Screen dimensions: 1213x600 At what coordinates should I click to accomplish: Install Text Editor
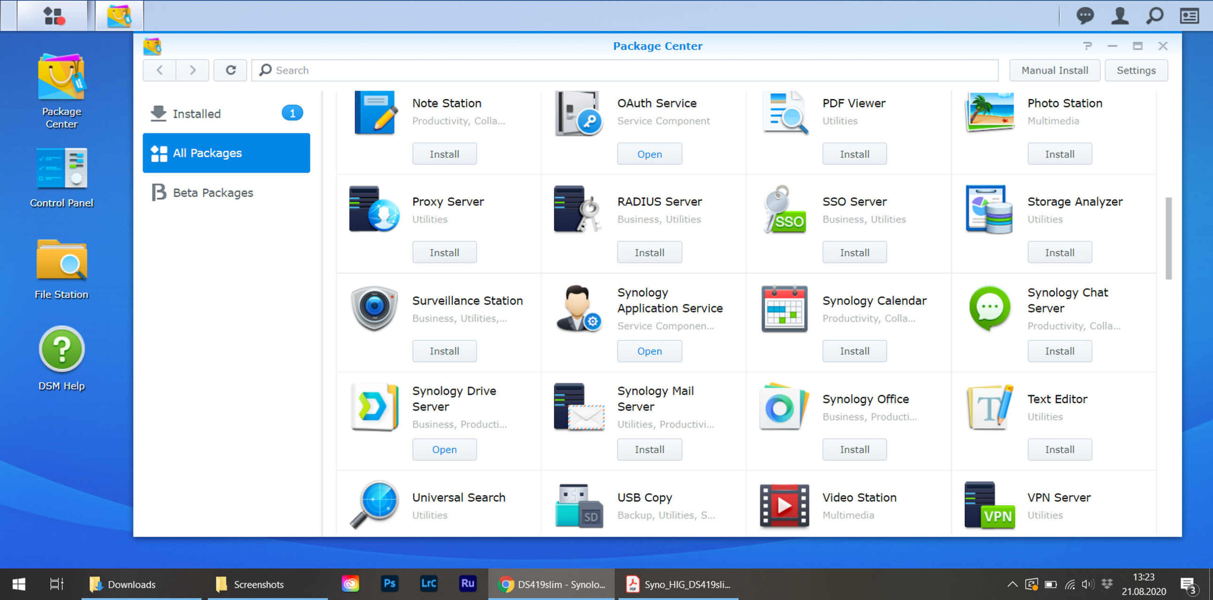coord(1059,449)
